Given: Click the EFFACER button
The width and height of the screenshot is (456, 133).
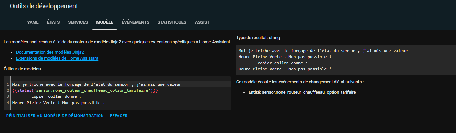Looking at the screenshot, I should pos(119,116).
